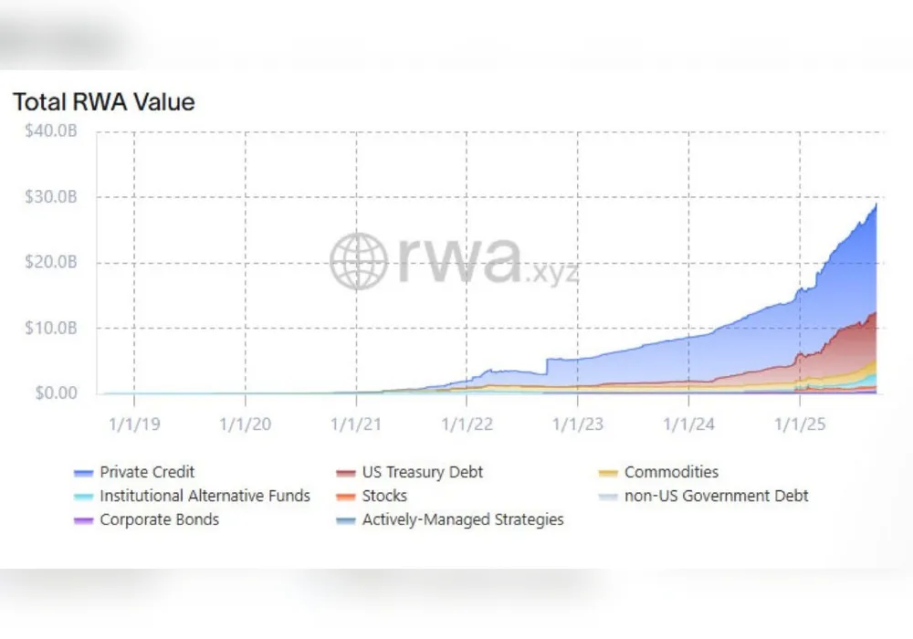Click the Private Credit legend color swatch
Screen dimensions: 913x639
(x=84, y=473)
